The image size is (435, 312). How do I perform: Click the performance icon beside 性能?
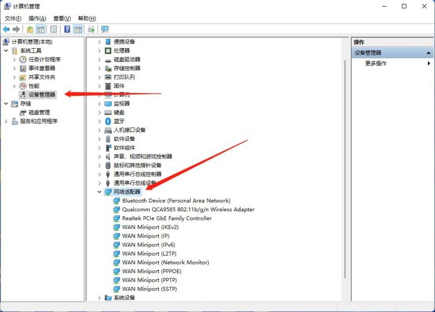[23, 86]
